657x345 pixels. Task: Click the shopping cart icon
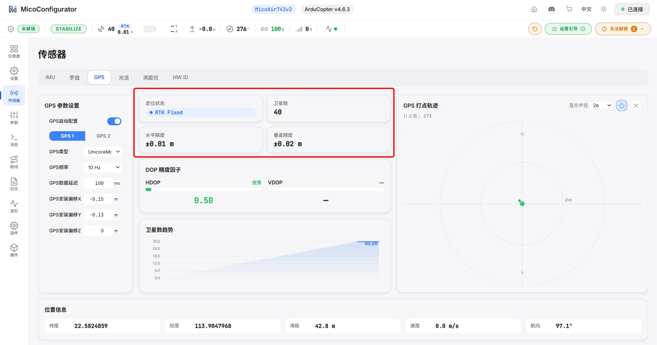[569, 9]
